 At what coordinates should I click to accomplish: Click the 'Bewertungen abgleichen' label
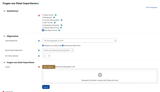pyautogui.click(x=14, y=50)
